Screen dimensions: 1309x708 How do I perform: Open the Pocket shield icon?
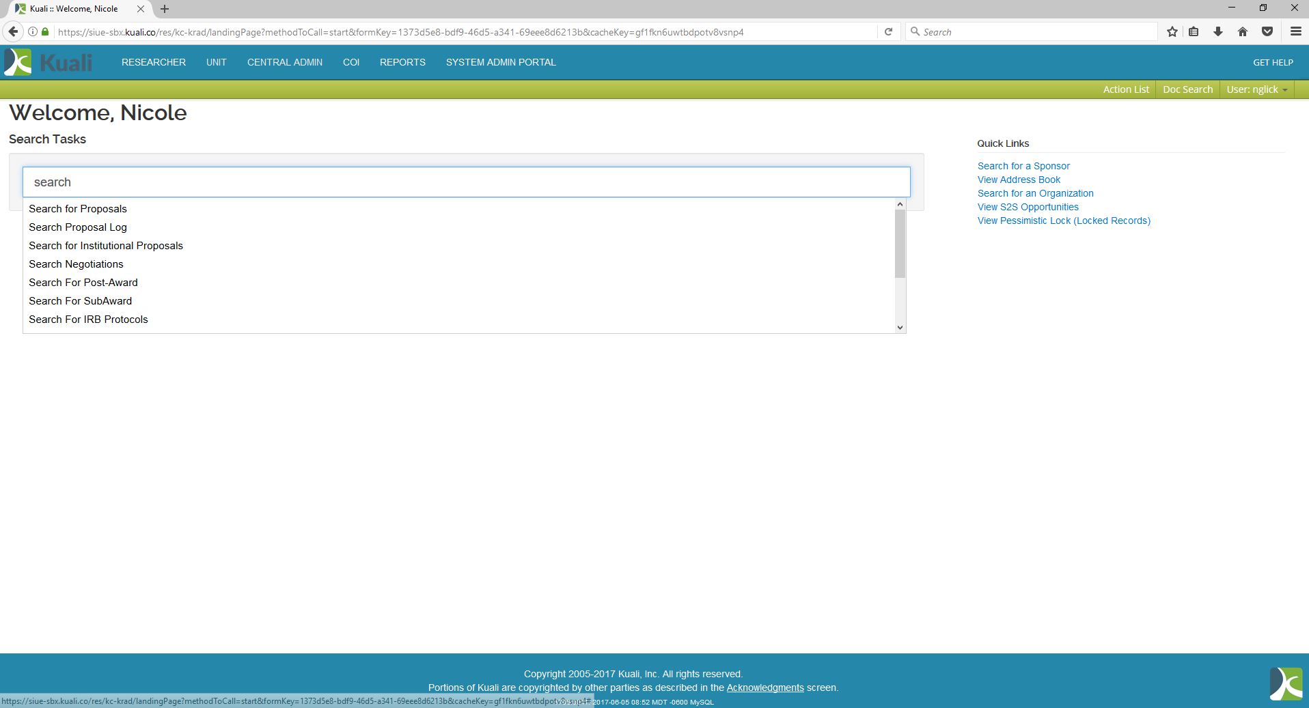point(1267,32)
